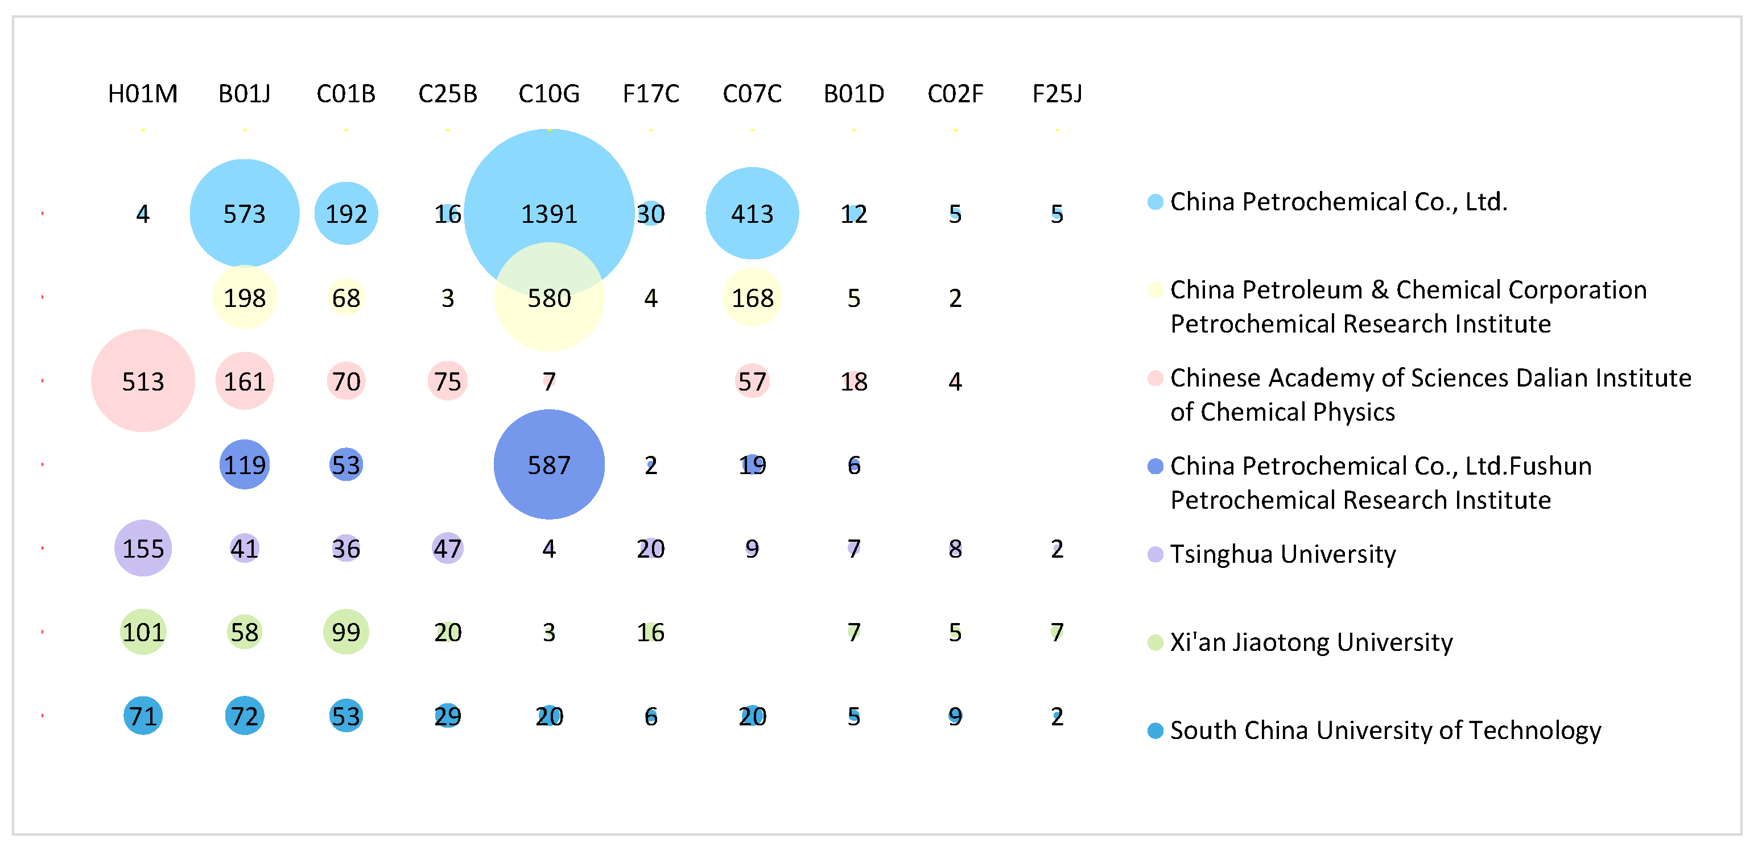Select the bubble labeled 413
The image size is (1758, 851).
point(752,213)
